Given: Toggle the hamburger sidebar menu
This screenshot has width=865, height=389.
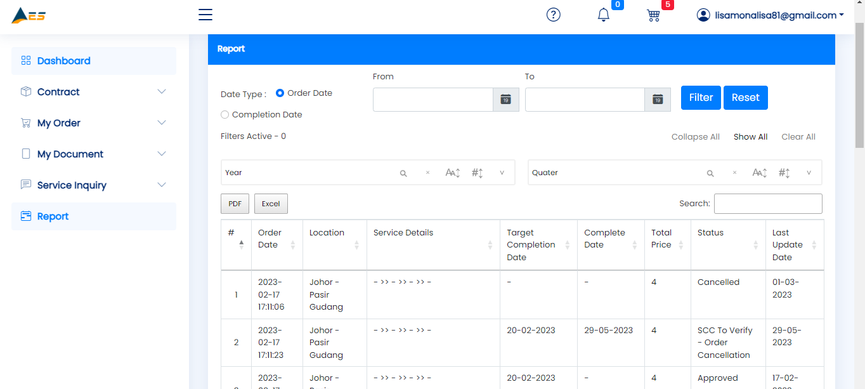Looking at the screenshot, I should tap(205, 15).
